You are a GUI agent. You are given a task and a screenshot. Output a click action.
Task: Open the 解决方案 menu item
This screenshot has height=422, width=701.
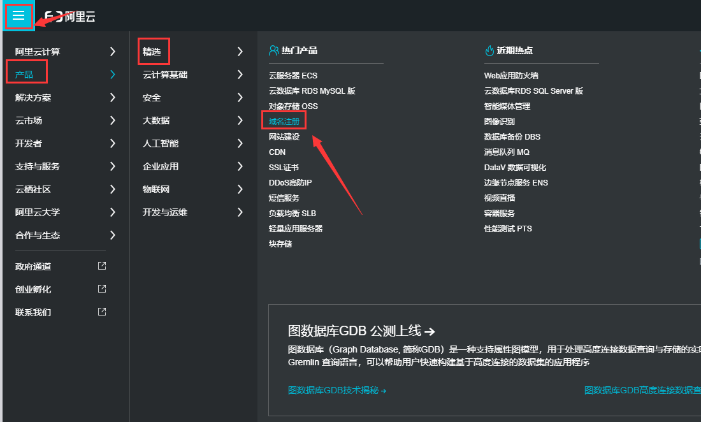[x=33, y=98]
